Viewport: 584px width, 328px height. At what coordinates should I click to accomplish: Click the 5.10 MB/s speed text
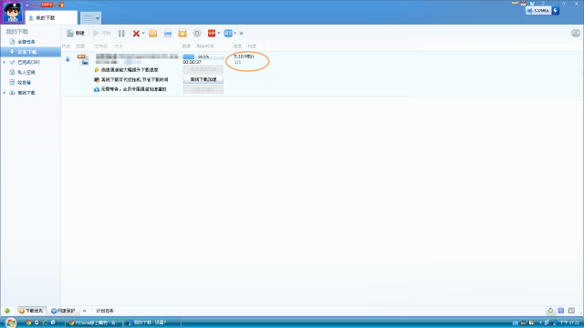pos(244,56)
